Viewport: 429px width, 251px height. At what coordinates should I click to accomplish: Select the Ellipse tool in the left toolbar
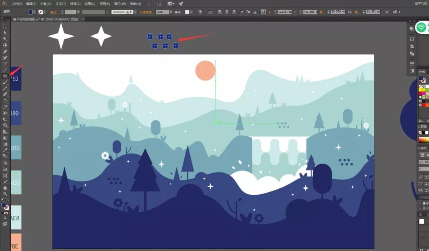tap(5, 76)
